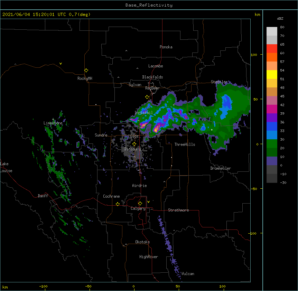Click the yellow diamond marker above Calgary

point(140,204)
